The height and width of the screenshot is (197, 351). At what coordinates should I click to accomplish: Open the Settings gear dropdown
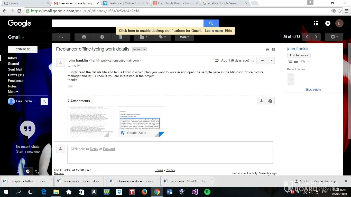point(334,37)
